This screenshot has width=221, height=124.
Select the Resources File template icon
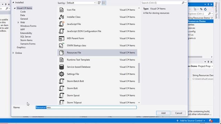click(61, 53)
